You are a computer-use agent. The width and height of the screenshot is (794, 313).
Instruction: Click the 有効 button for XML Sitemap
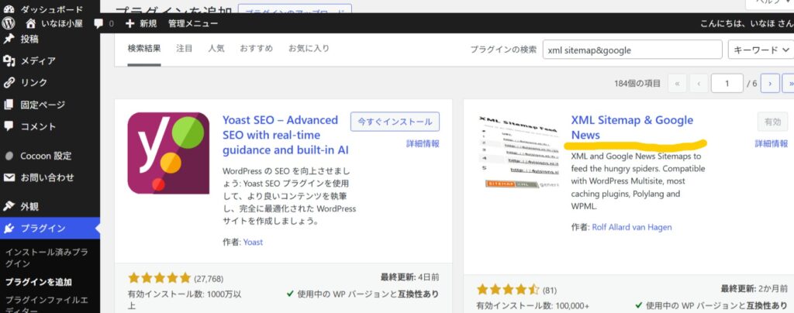tap(773, 122)
